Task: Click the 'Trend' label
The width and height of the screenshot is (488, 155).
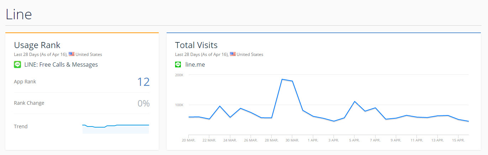Action: [x=21, y=126]
